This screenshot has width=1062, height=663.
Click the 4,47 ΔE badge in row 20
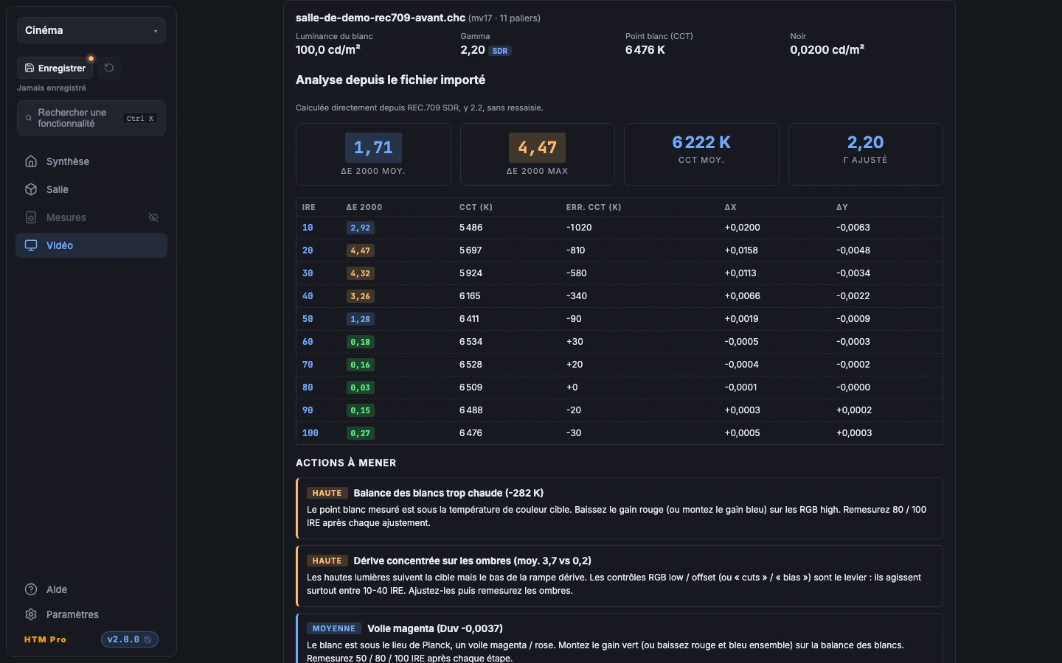click(361, 250)
